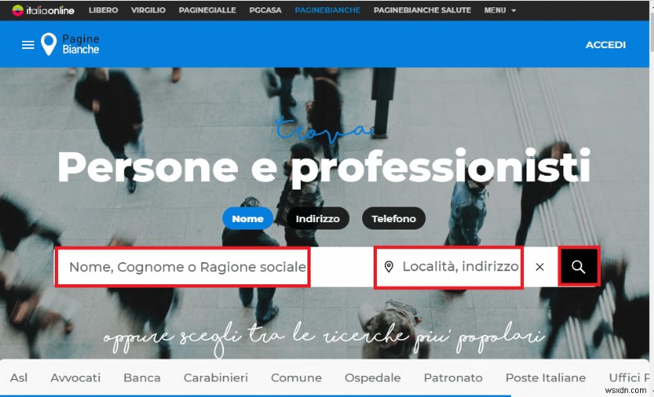Clear the location field with the X icon
Viewport: 654px width, 397px height.
[540, 266]
